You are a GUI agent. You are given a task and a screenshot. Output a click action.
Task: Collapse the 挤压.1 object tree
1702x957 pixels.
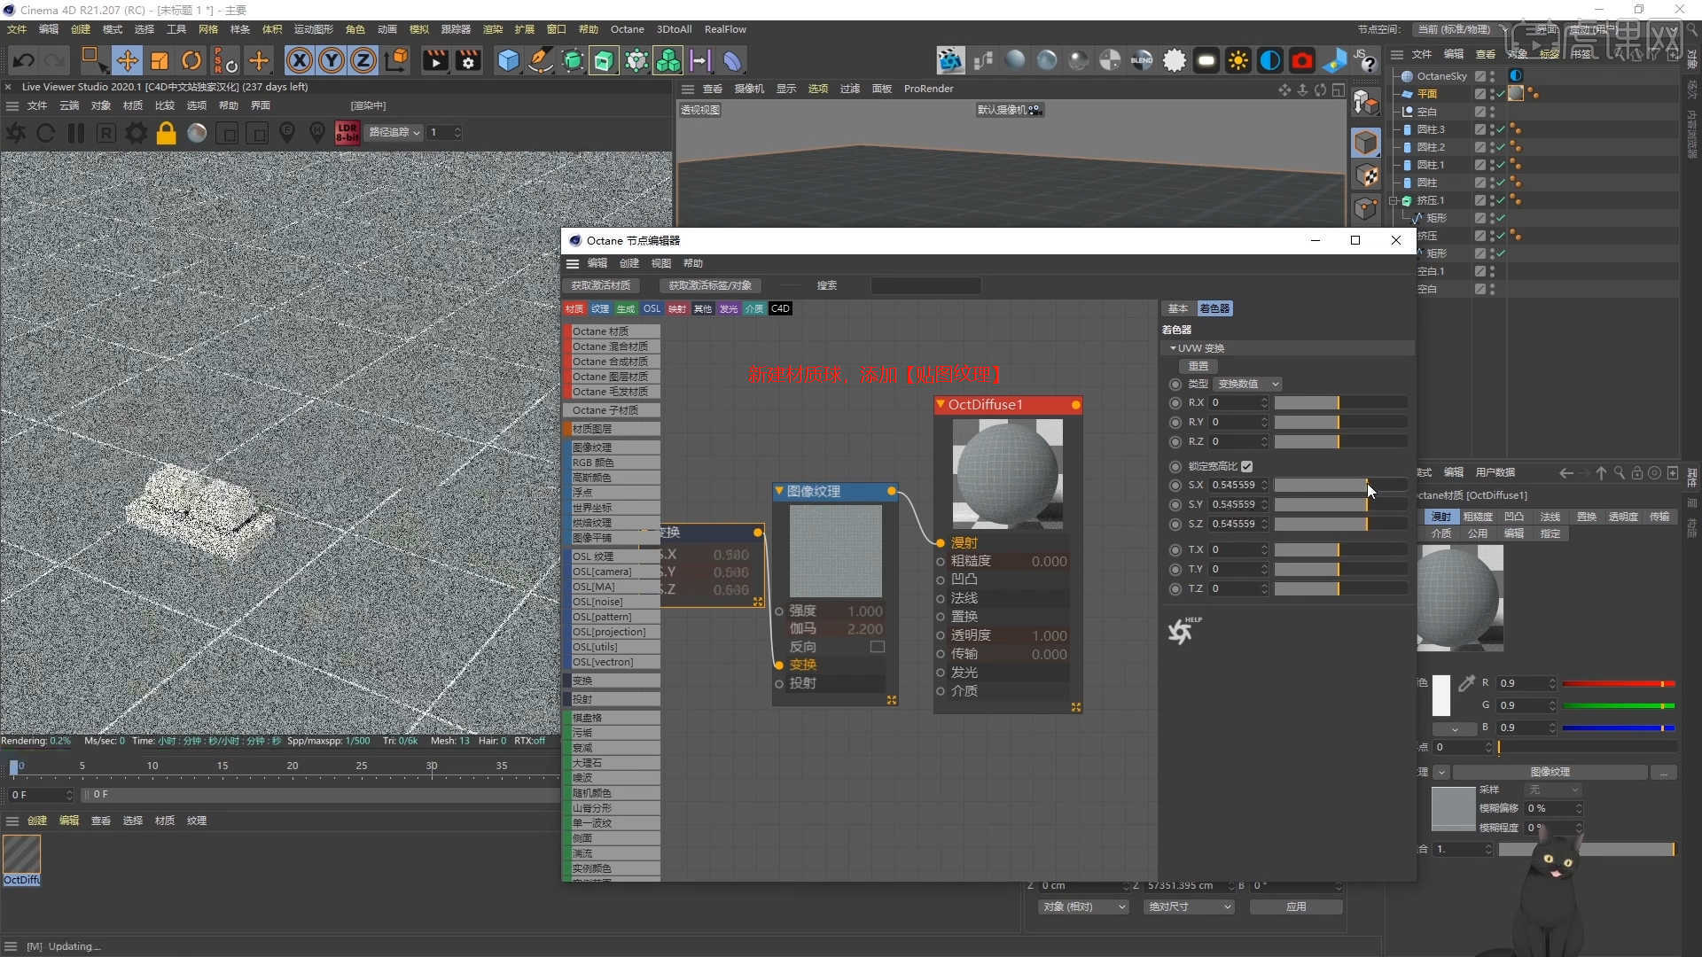[x=1395, y=200]
